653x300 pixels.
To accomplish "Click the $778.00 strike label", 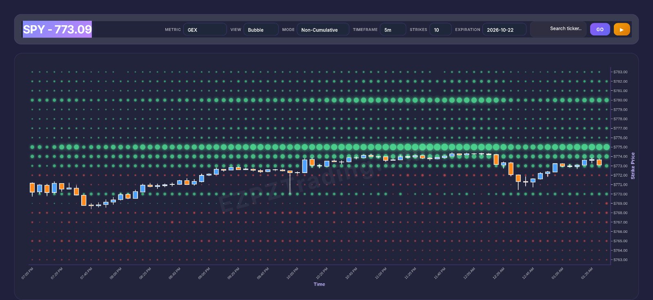I will coord(620,119).
